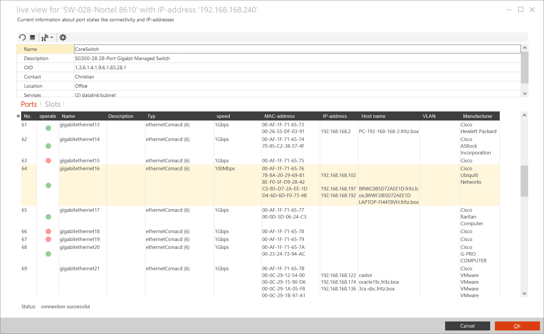Open the settings gear icon
The image size is (544, 334).
pyautogui.click(x=63, y=37)
